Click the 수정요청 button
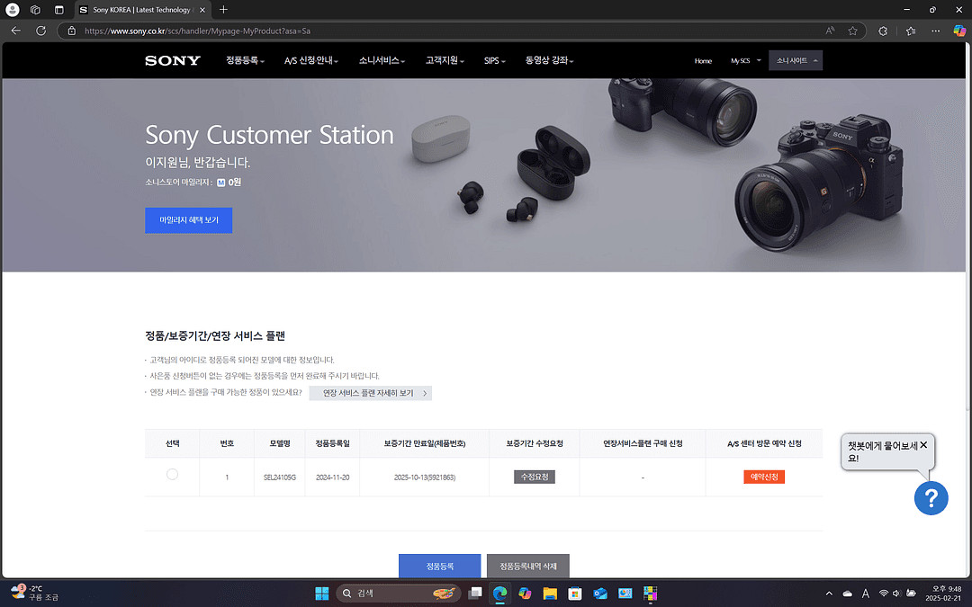This screenshot has height=607, width=972. click(x=535, y=477)
